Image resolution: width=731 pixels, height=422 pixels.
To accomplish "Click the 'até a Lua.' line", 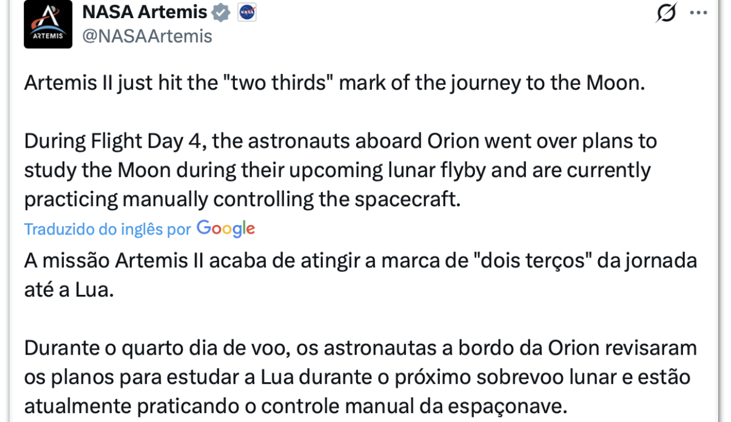I will pos(69,290).
